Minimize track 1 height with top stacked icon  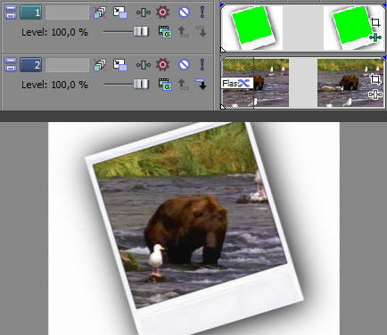coord(11,8)
